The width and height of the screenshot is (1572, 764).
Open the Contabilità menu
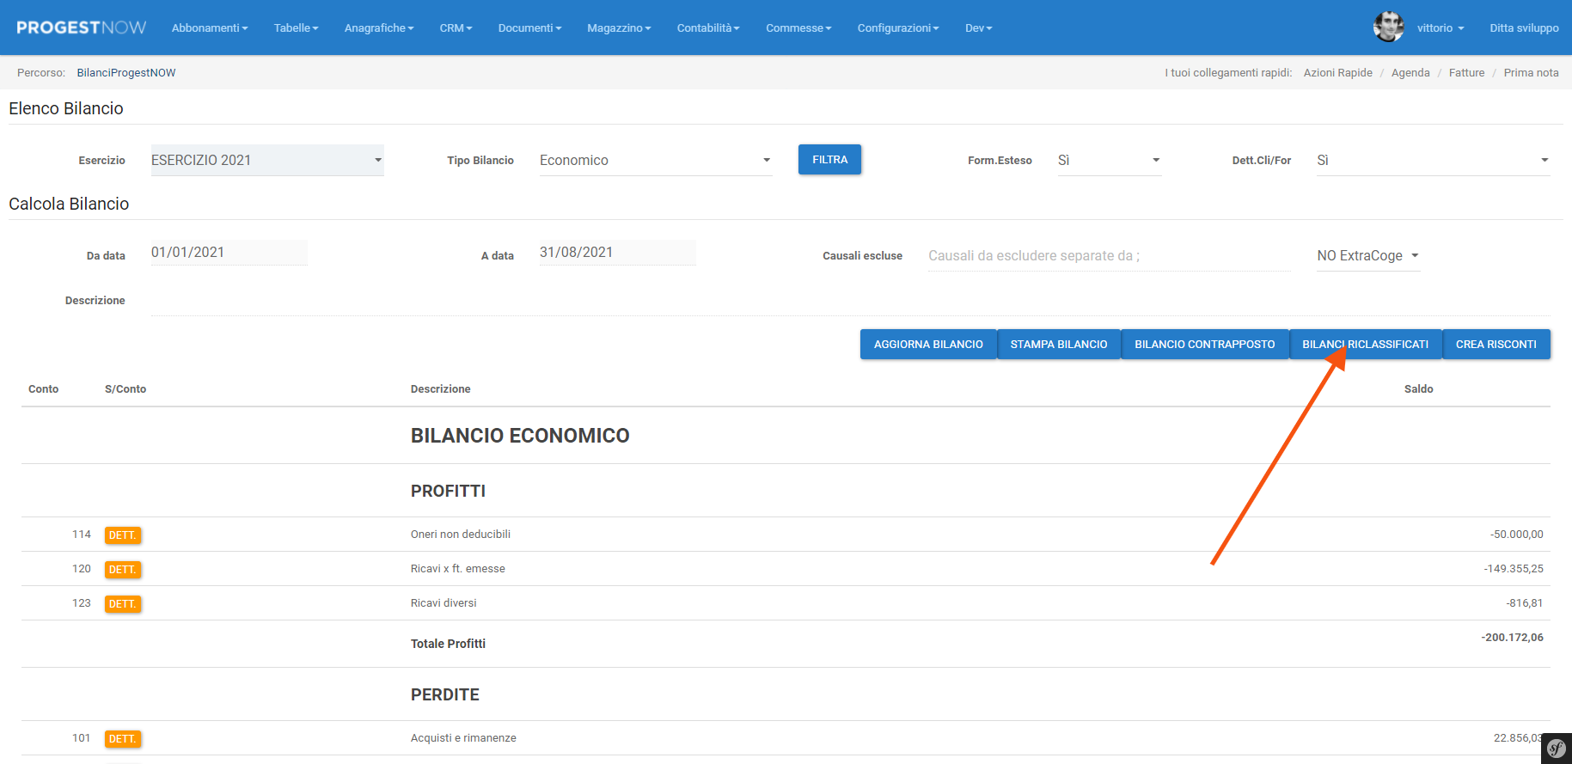(707, 28)
